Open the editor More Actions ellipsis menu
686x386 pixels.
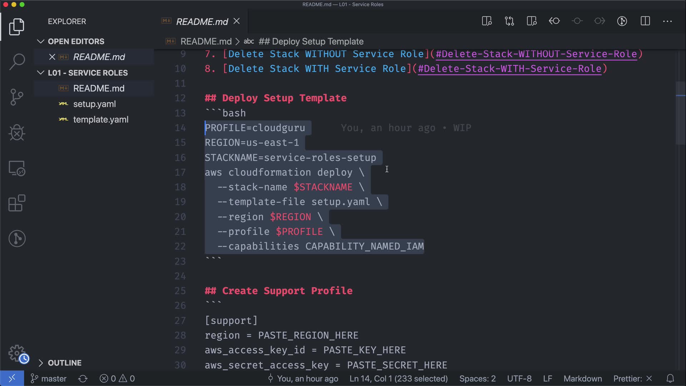click(x=667, y=21)
